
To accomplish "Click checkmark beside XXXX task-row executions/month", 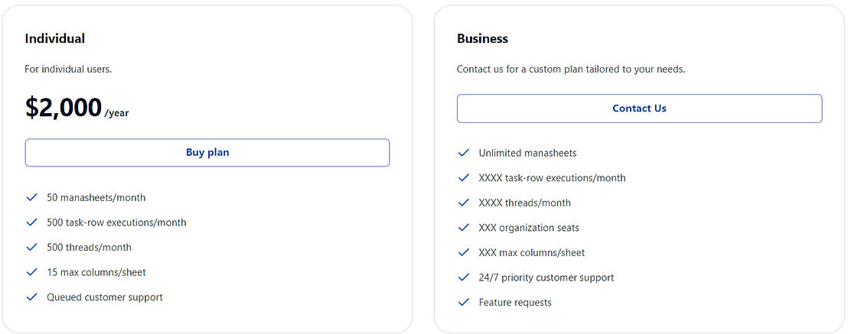I will pyautogui.click(x=464, y=177).
